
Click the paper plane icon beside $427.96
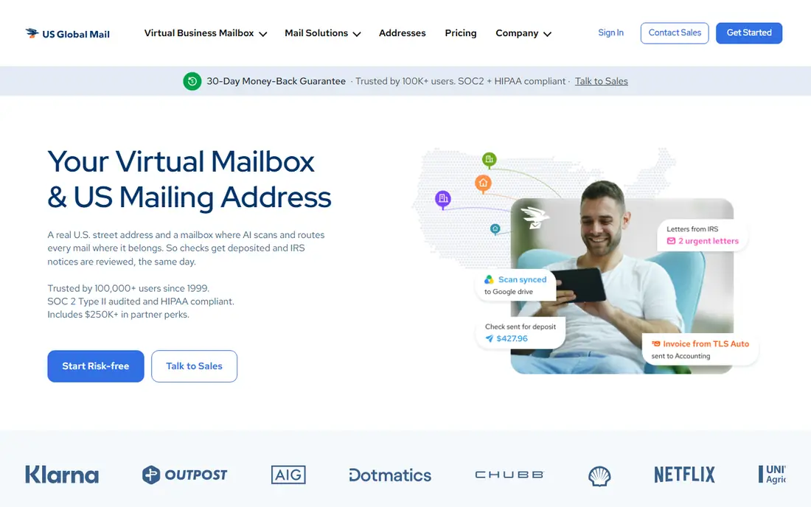(490, 338)
